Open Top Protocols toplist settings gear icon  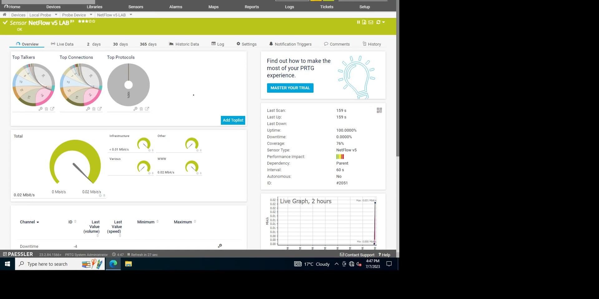pos(135,109)
